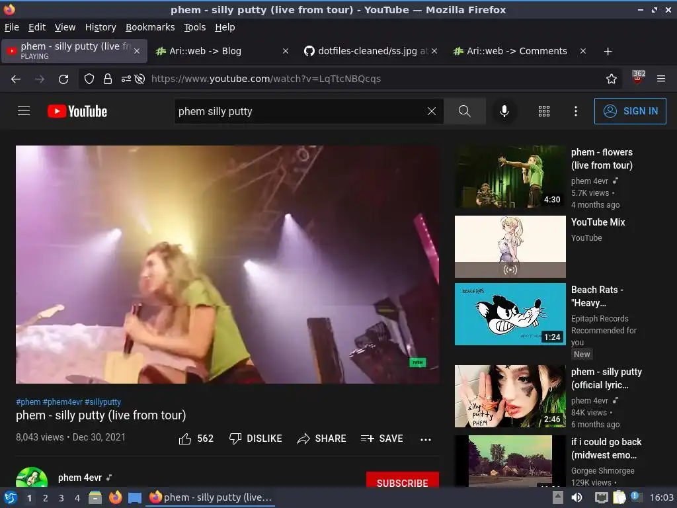Open the Tools menu
The width and height of the screenshot is (677, 508).
coord(195,27)
